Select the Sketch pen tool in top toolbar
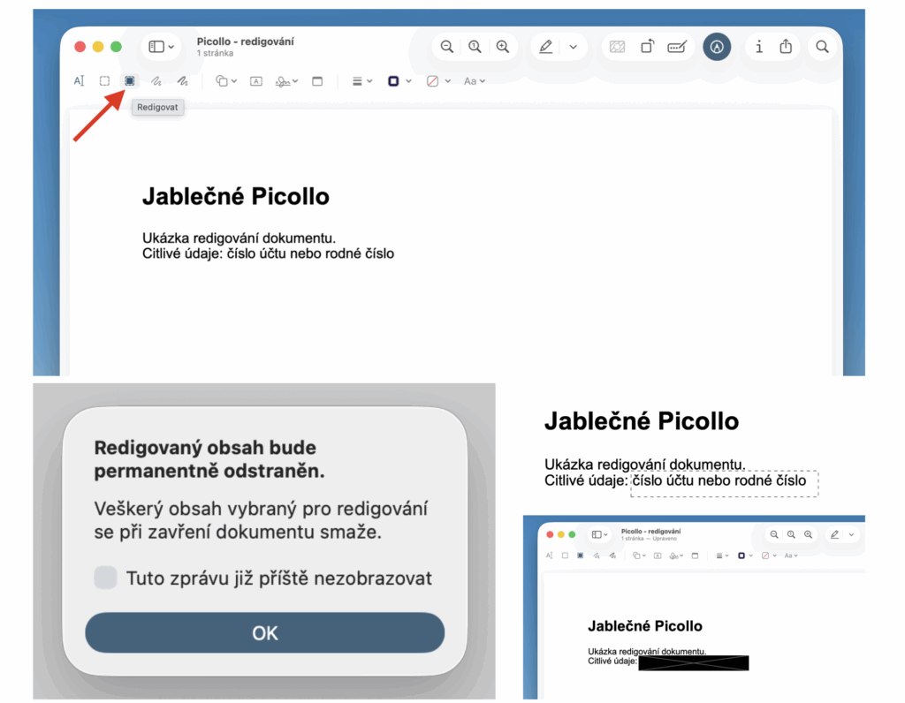 pyautogui.click(x=156, y=81)
